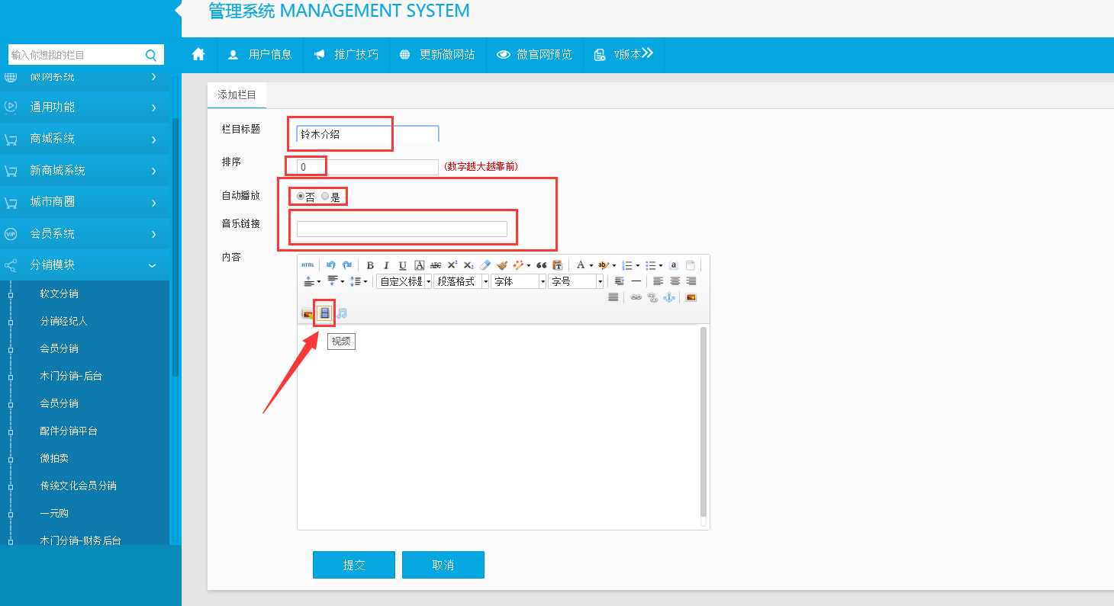Expand 城市商圈 in the sidebar
The height and width of the screenshot is (606, 1114).
(85, 202)
